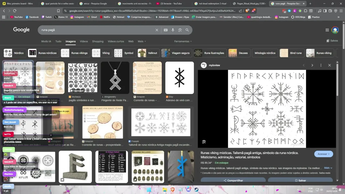
Task: Go to next image in preview panel
Action: tap(312, 65)
